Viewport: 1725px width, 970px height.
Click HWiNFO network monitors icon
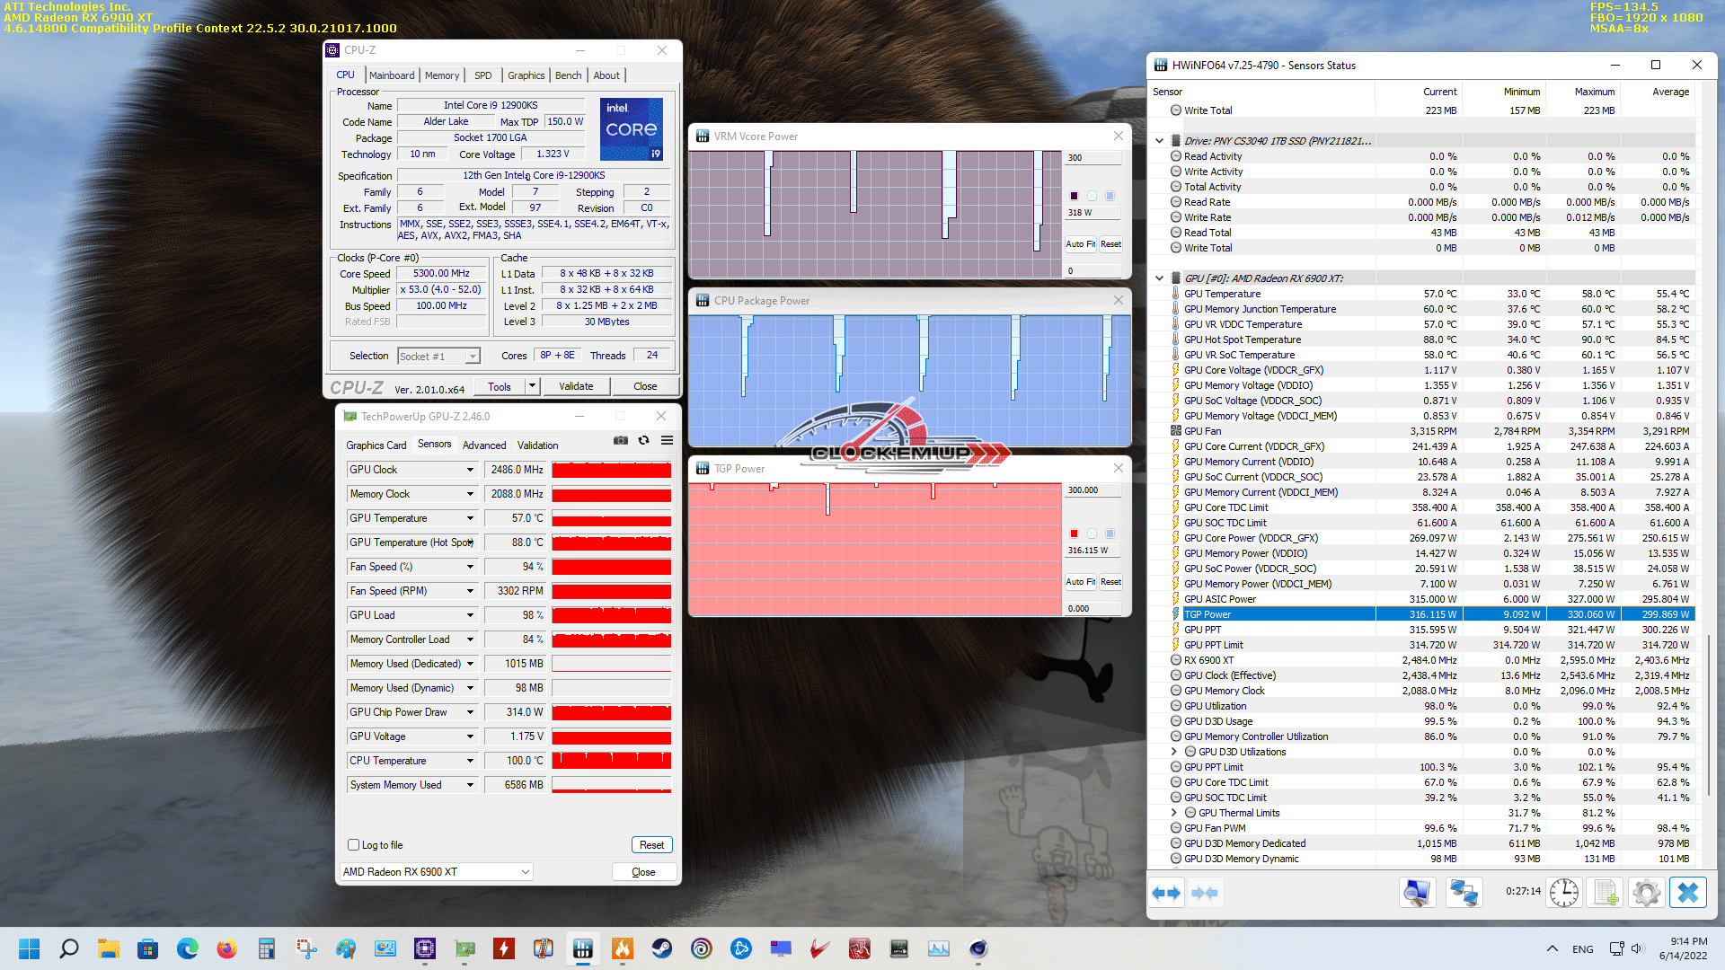tap(1464, 893)
